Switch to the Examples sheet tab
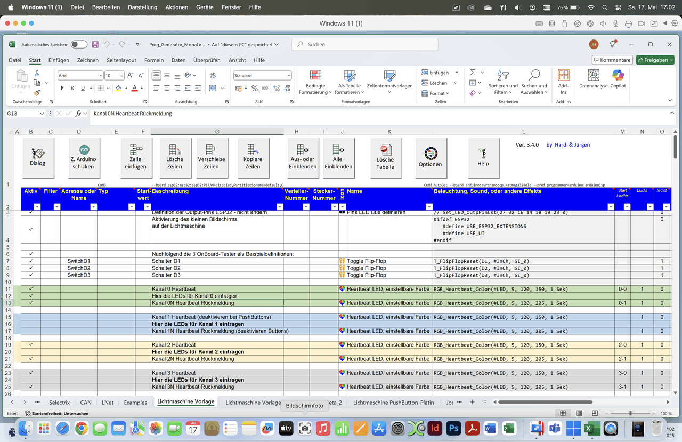This screenshot has width=682, height=442. point(135,403)
